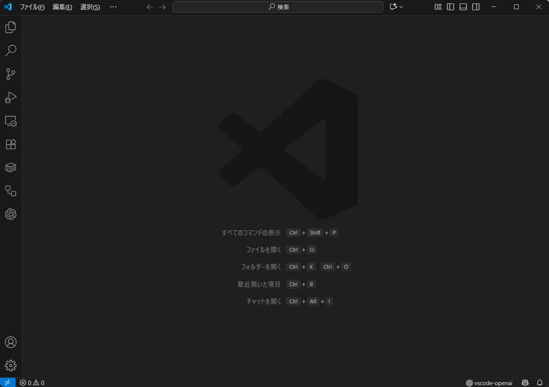Open the Customize Layout menu
This screenshot has height=387, width=549.
click(x=438, y=7)
